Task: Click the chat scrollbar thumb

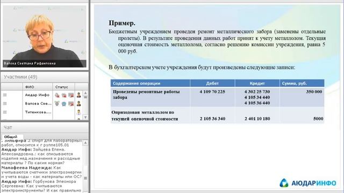Action: [x=85, y=178]
